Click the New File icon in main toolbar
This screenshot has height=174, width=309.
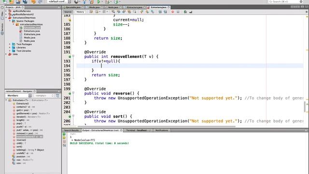(5, 2)
